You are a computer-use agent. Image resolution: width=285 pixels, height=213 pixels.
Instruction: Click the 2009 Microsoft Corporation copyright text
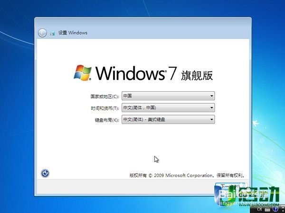187,175
